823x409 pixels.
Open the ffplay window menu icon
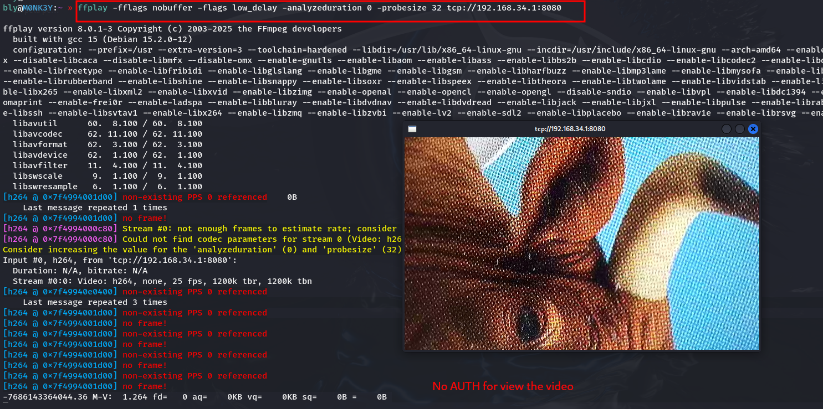tap(412, 129)
